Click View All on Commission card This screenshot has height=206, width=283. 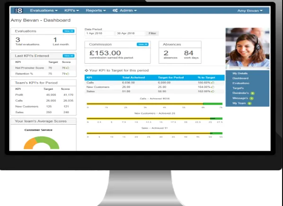click(142, 44)
